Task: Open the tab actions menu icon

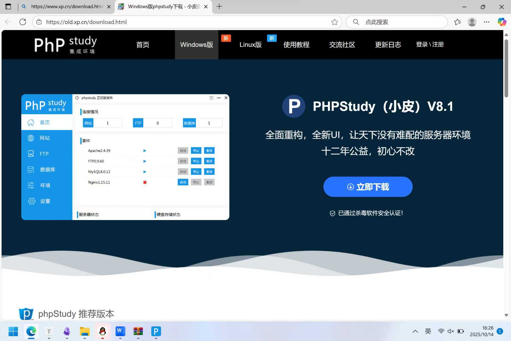Action: [x=8, y=6]
